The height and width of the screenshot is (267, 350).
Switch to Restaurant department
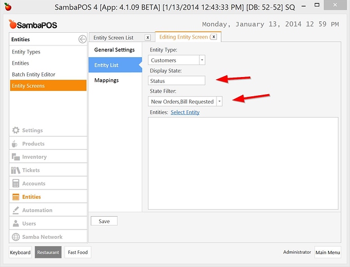click(x=48, y=253)
